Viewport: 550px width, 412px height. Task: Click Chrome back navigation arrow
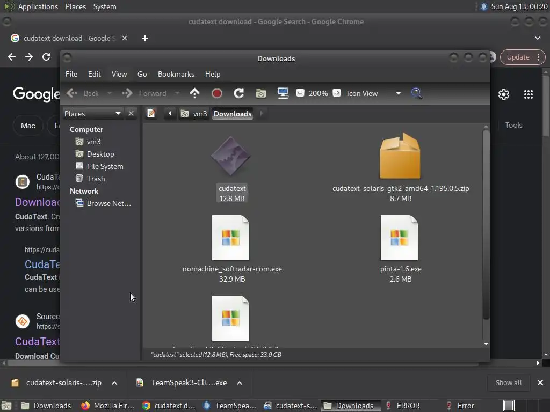[x=12, y=57]
